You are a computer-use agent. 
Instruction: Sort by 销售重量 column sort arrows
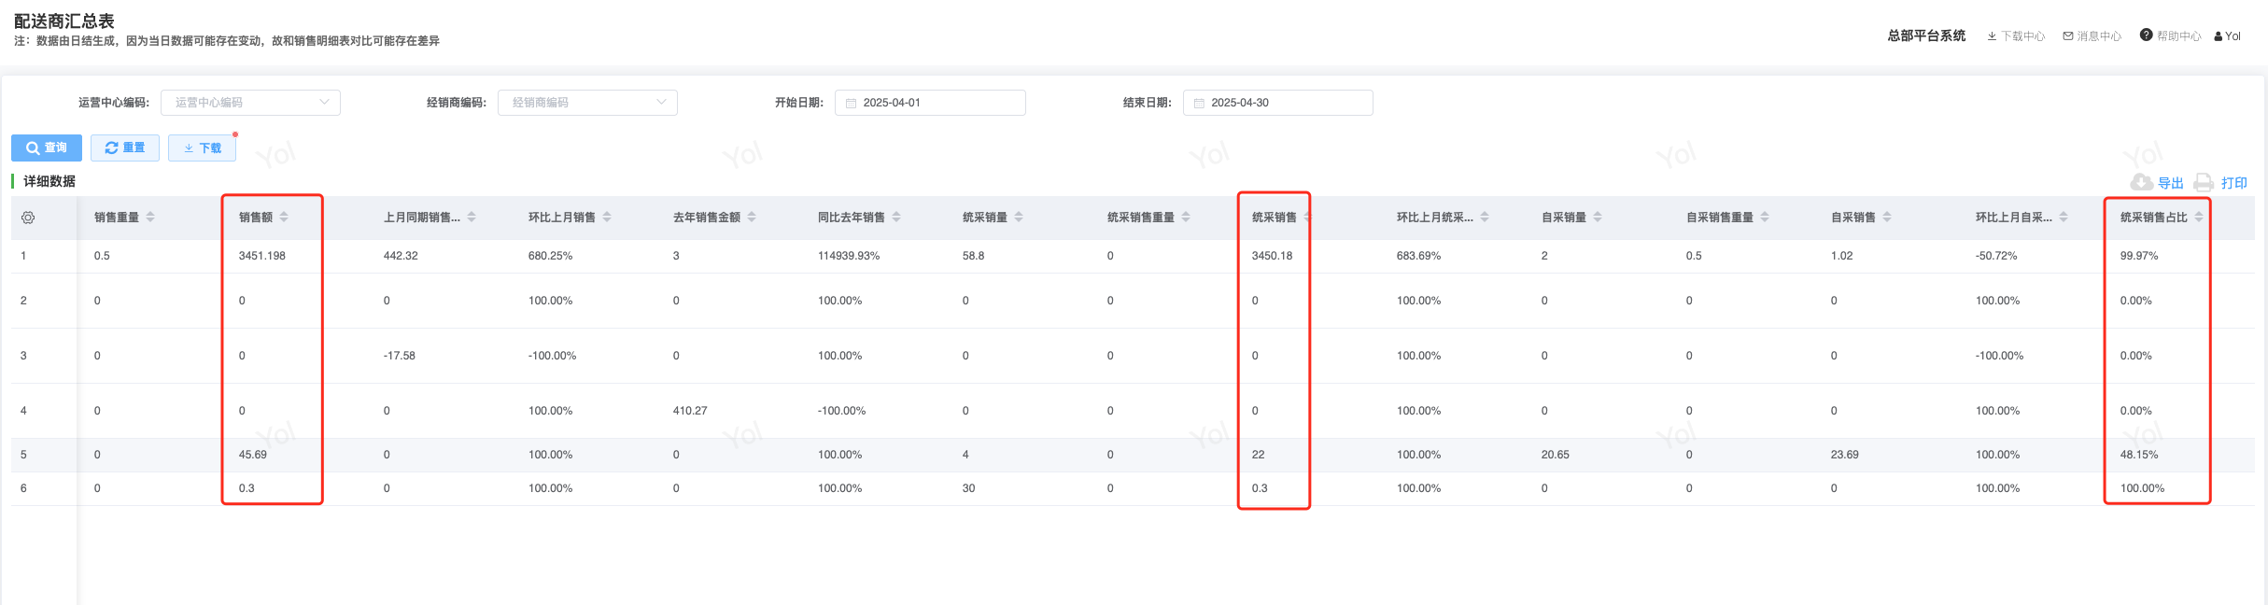(x=150, y=217)
